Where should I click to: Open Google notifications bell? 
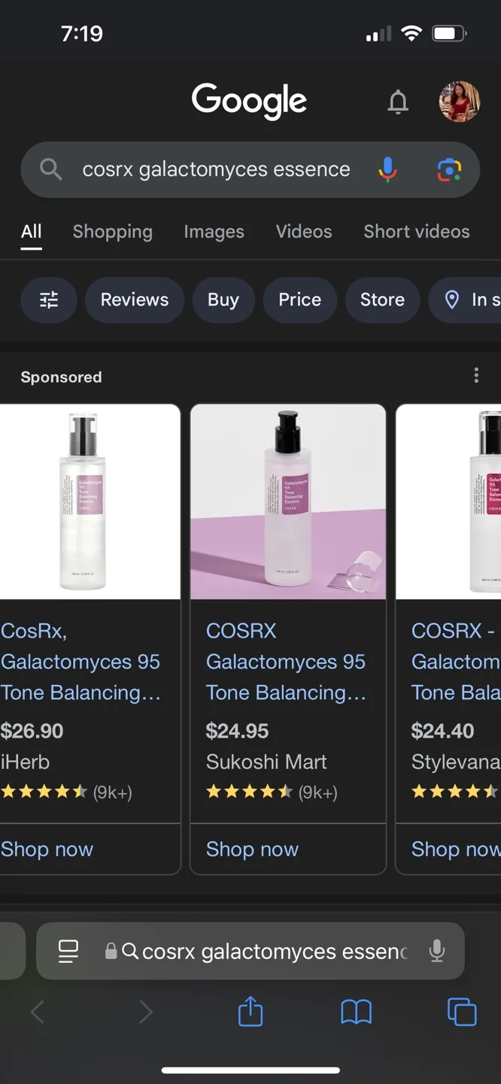click(398, 102)
